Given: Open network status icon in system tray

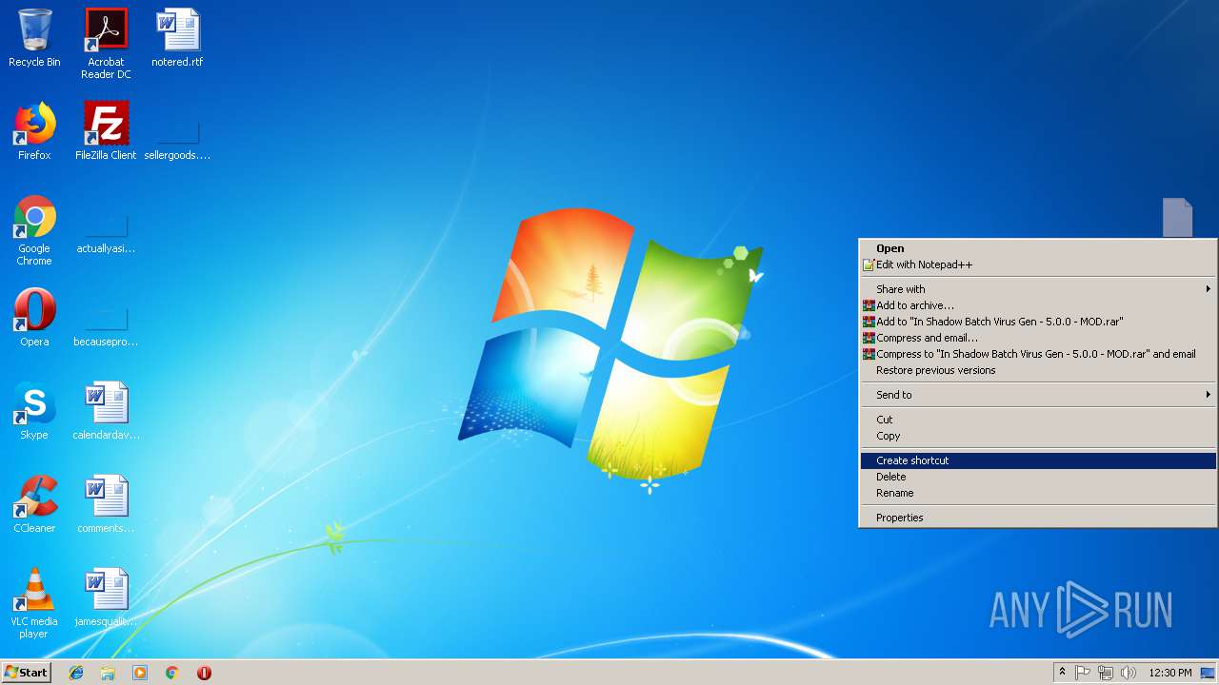Looking at the screenshot, I should (x=1106, y=673).
